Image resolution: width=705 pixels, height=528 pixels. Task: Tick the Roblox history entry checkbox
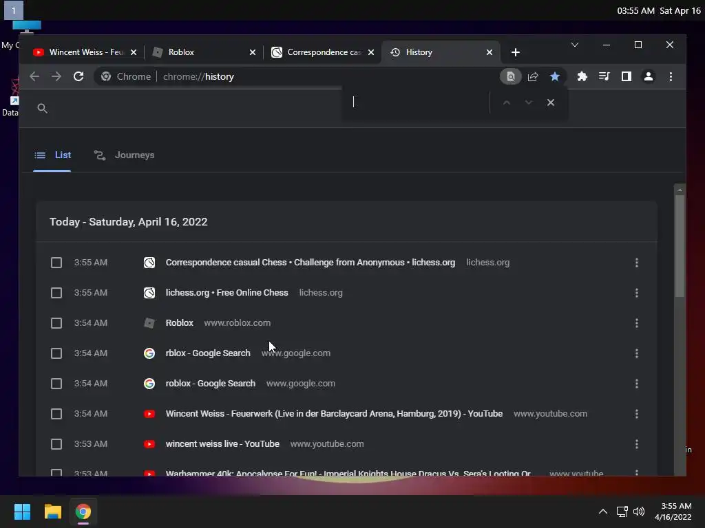coord(56,323)
